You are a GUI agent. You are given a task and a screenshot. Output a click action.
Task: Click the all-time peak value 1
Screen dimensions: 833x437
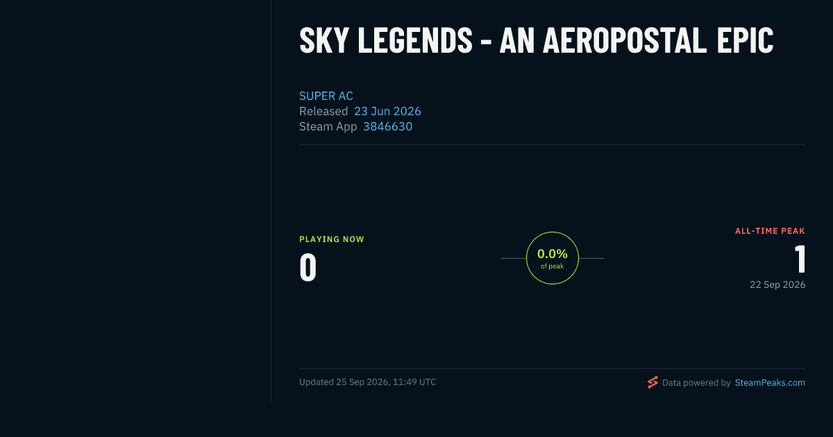click(800, 259)
